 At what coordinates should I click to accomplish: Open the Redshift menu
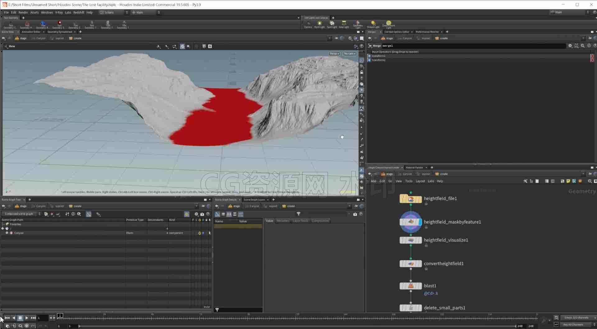[x=79, y=12]
